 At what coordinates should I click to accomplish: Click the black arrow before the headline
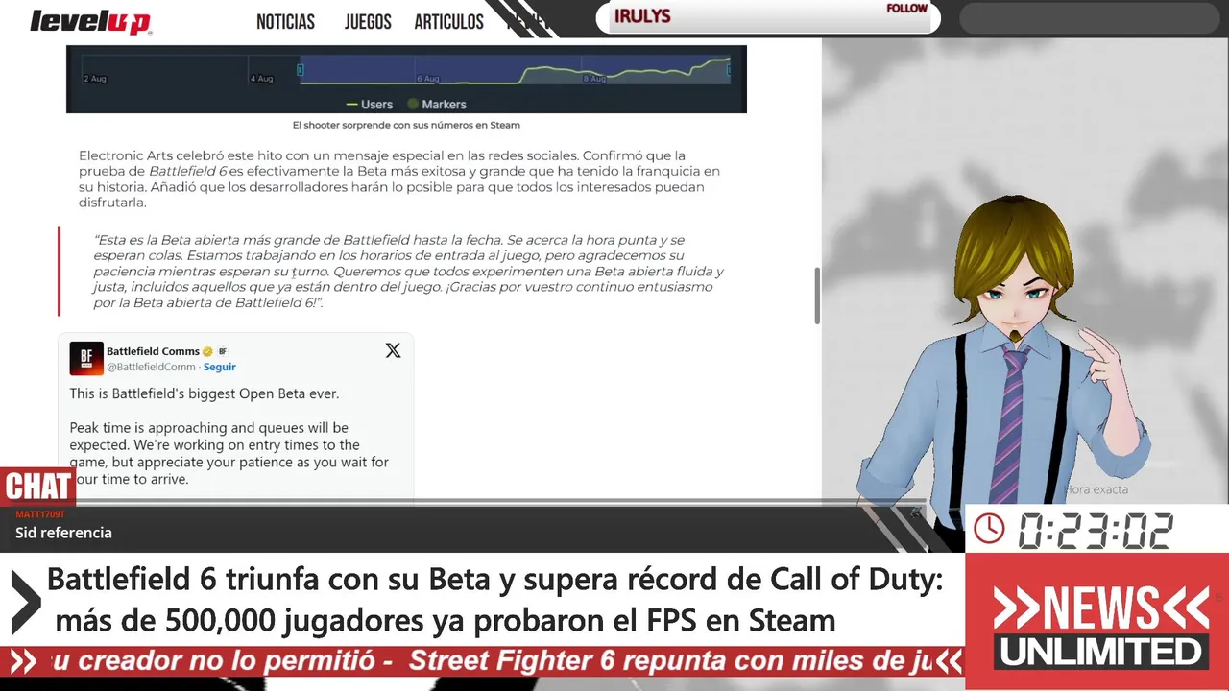coord(25,602)
